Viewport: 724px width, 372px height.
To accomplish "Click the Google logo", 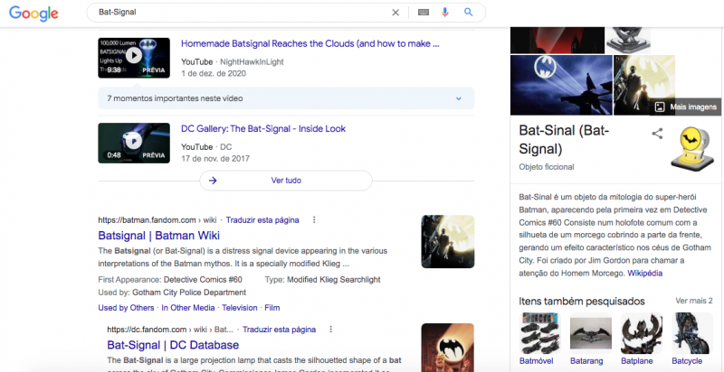I will [x=35, y=14].
